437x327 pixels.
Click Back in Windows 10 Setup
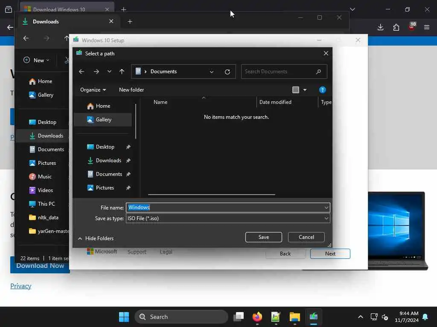(285, 254)
